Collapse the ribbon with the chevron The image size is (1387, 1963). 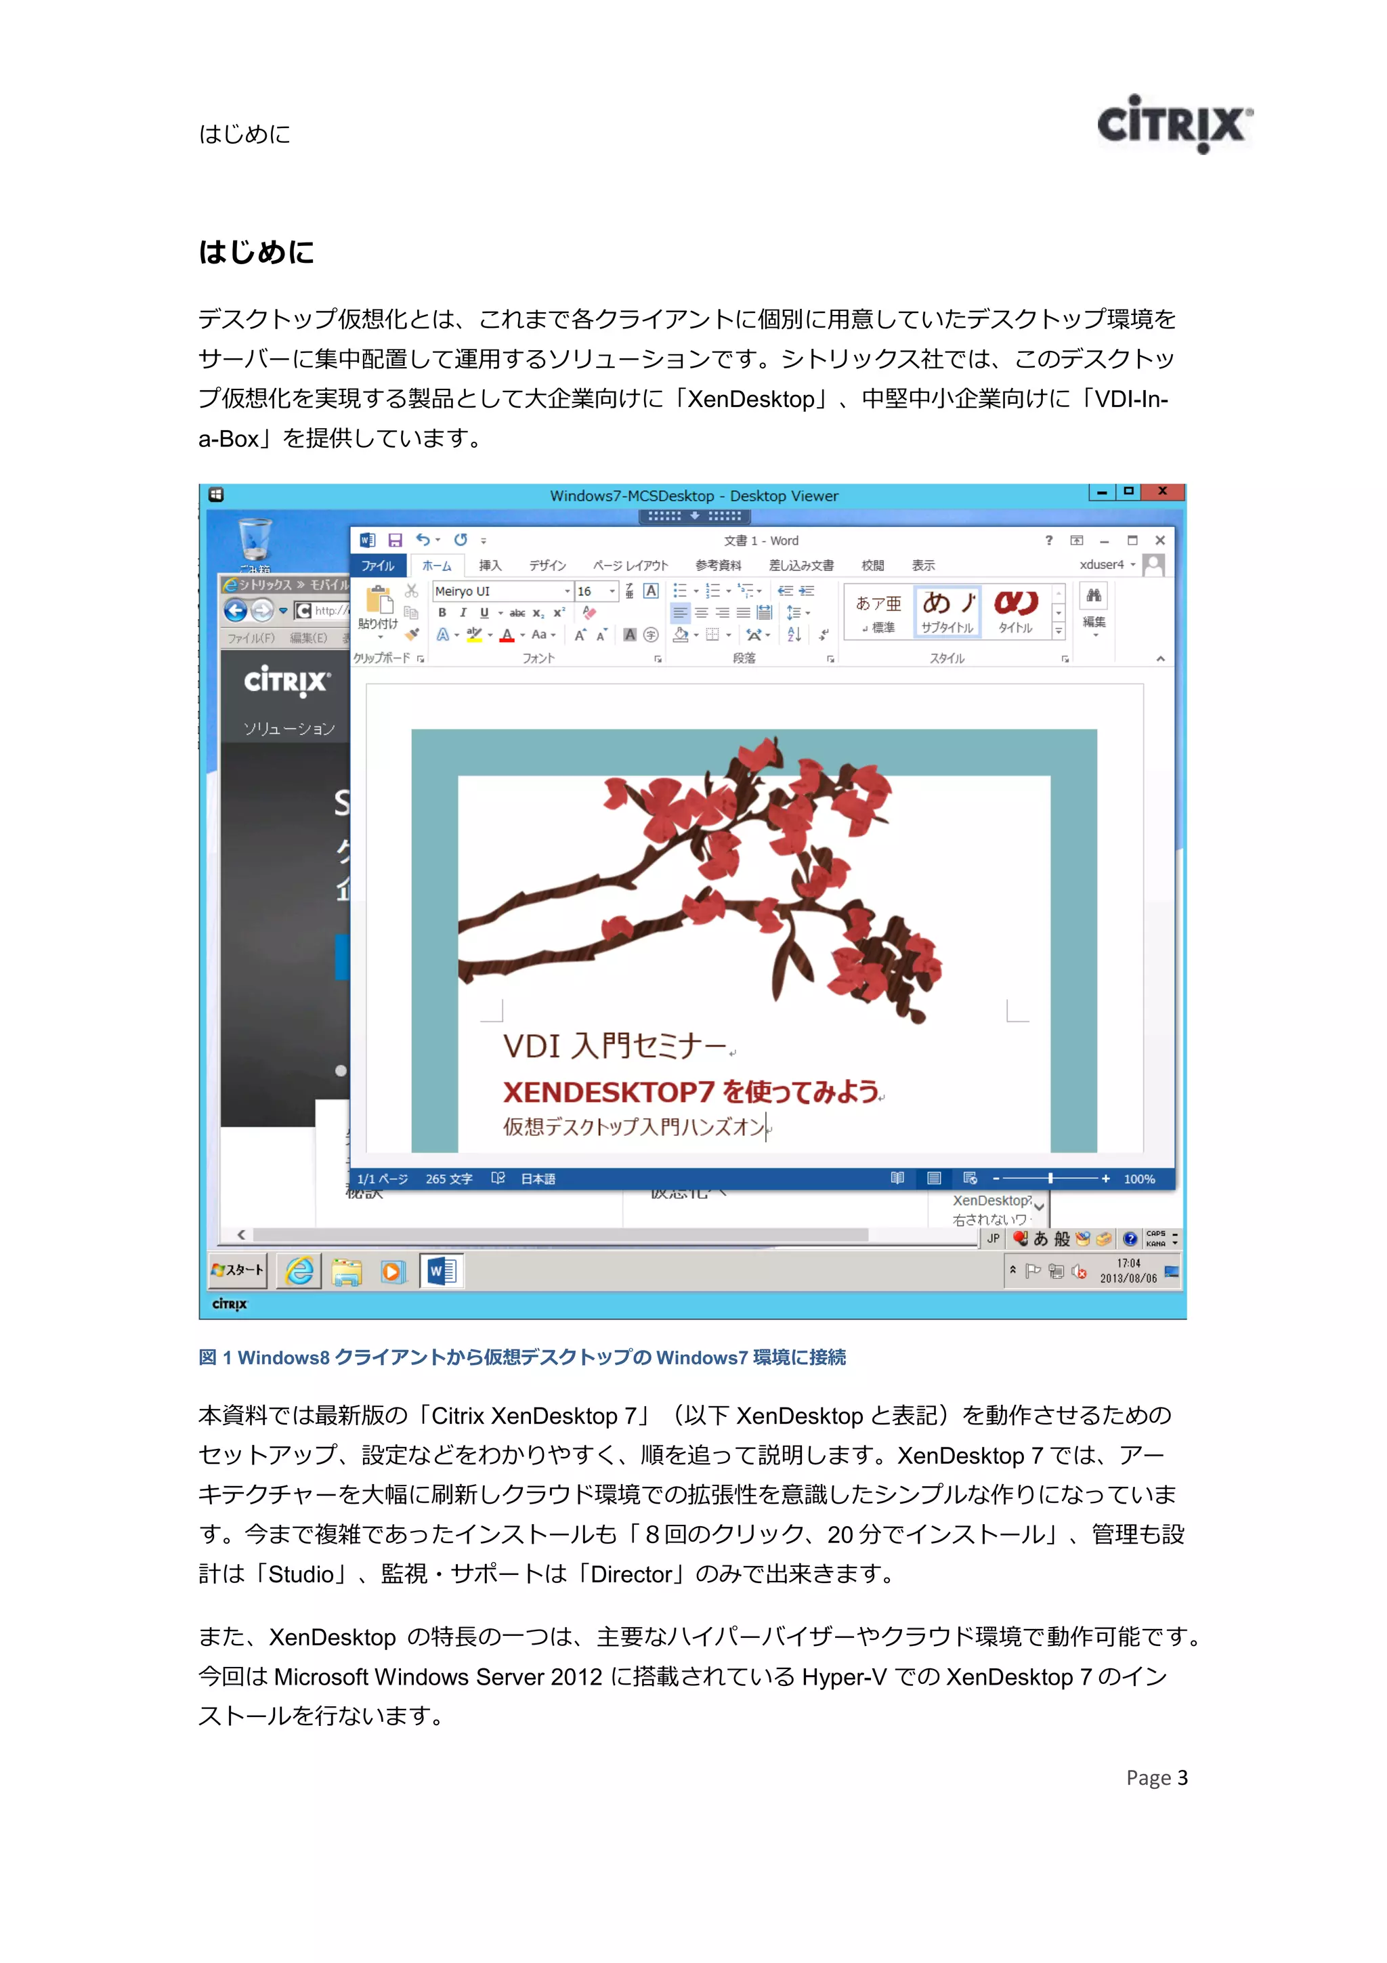tap(1161, 658)
